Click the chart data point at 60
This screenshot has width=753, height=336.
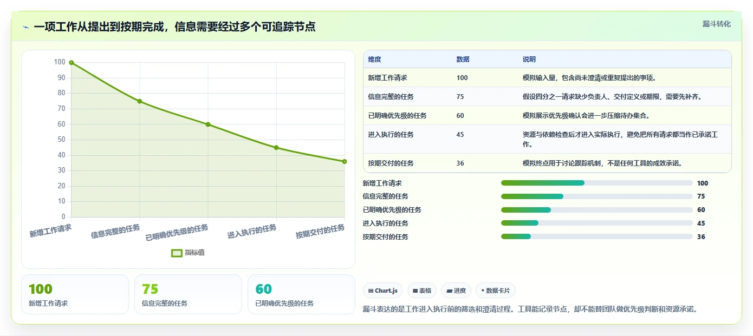(208, 124)
